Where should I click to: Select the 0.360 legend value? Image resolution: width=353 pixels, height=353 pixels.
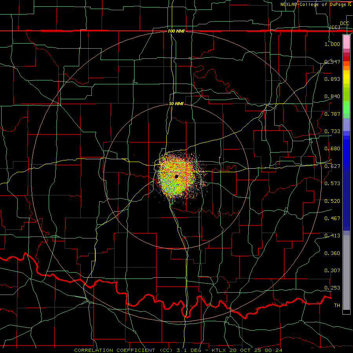[x=332, y=253]
